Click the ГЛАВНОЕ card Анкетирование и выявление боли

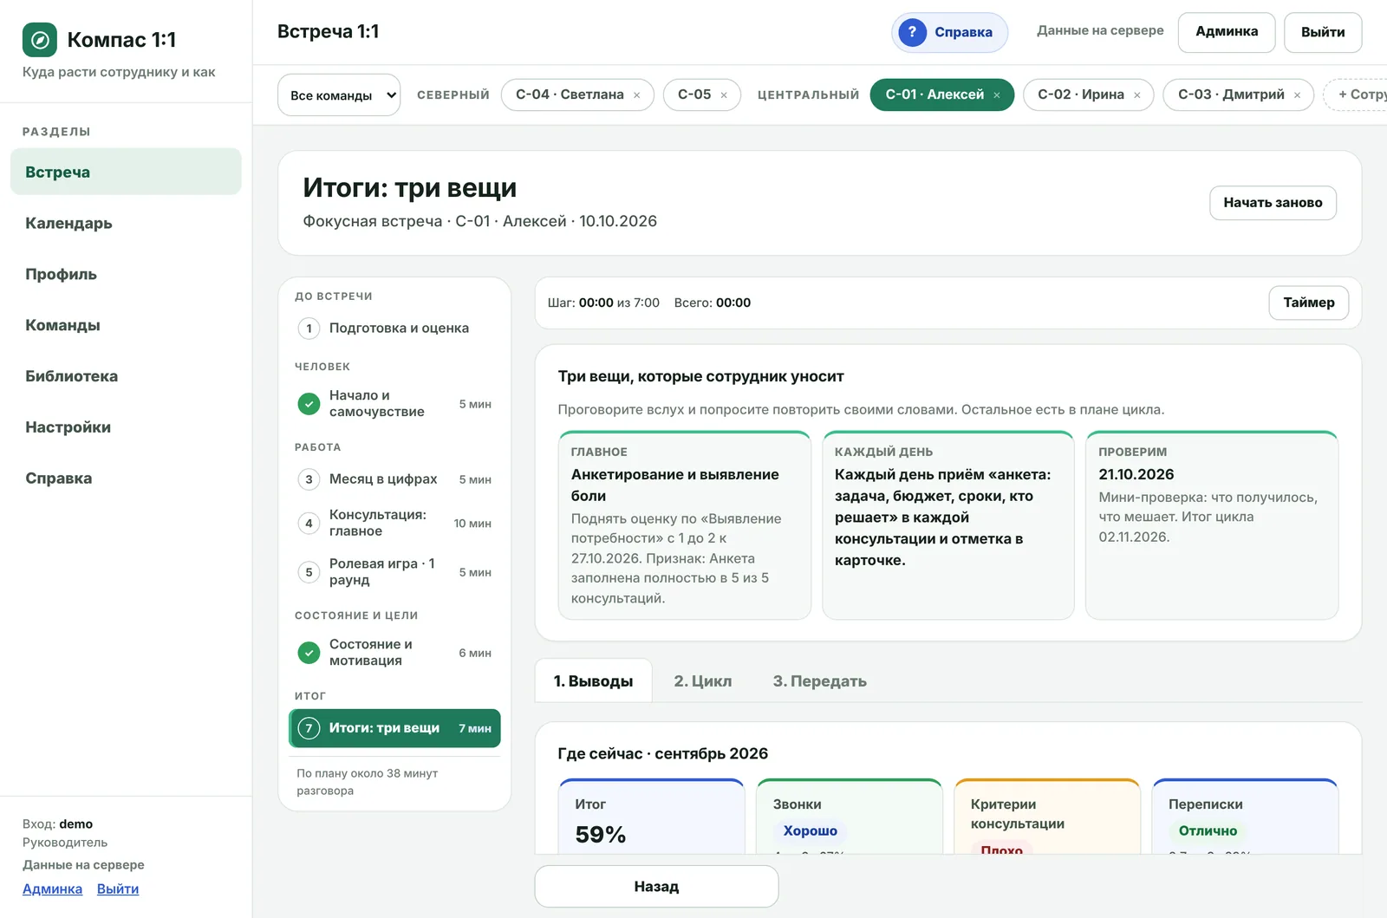[685, 525]
